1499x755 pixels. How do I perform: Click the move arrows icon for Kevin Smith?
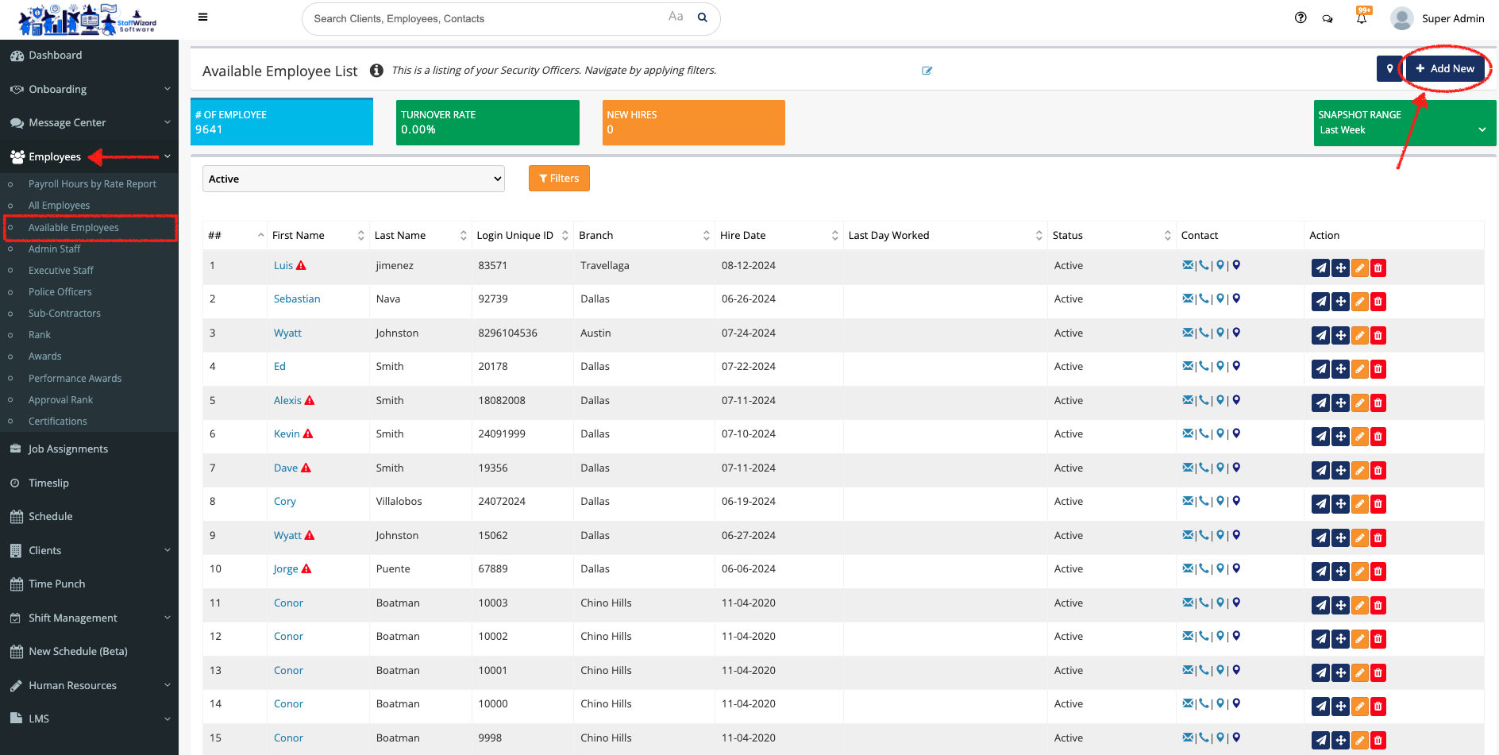point(1340,437)
